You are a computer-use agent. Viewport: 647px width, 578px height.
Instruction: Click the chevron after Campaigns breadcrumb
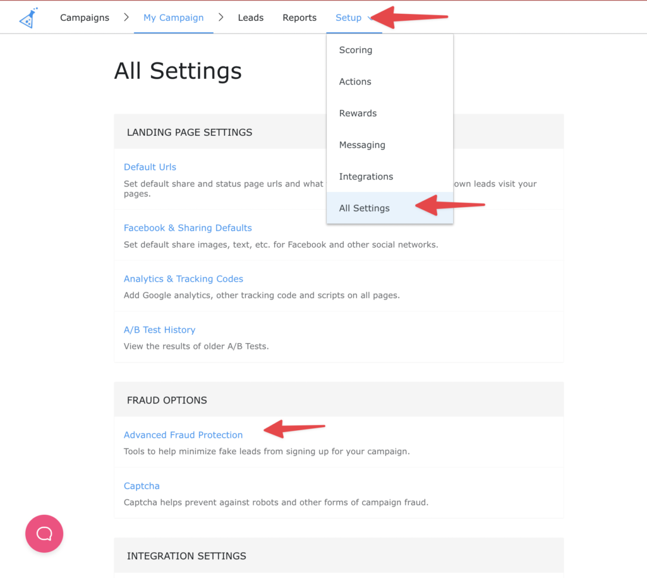(126, 17)
